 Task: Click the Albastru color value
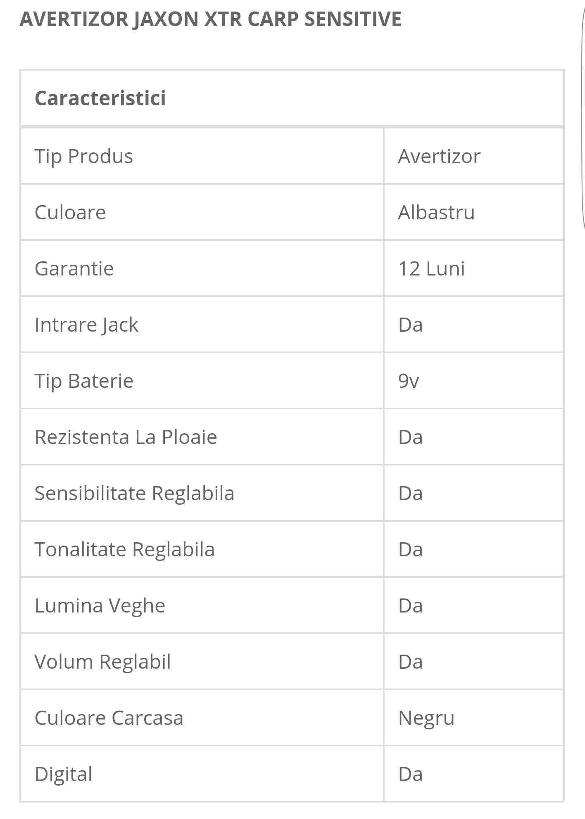click(x=436, y=212)
